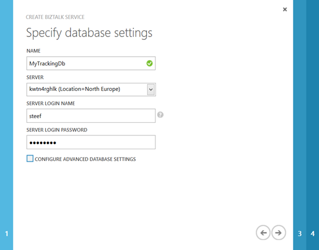Click the Server field label
The width and height of the screenshot is (319, 250).
point(35,78)
